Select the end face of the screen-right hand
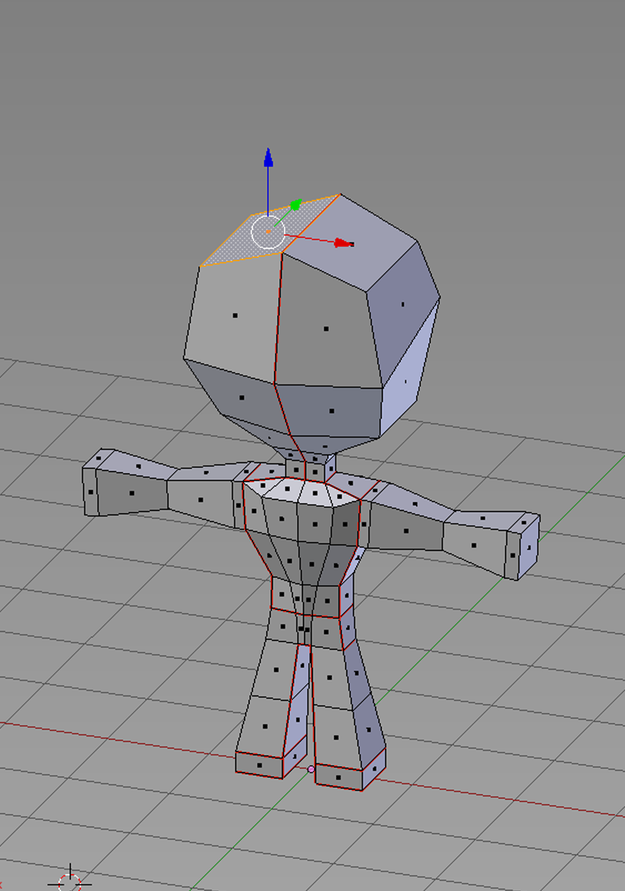Image resolution: width=625 pixels, height=891 pixels. (x=528, y=546)
